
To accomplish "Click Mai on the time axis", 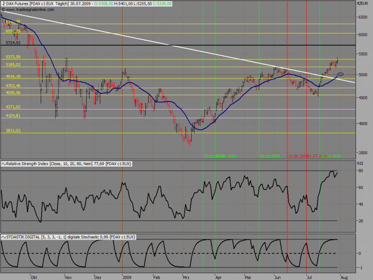I will tap(248, 278).
